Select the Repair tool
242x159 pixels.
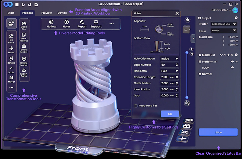82,24
